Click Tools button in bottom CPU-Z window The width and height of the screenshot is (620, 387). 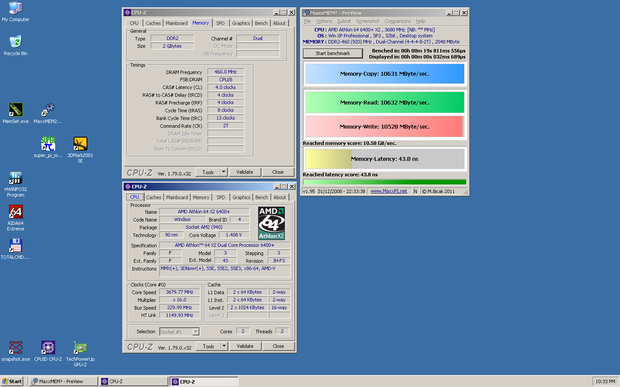(x=208, y=346)
